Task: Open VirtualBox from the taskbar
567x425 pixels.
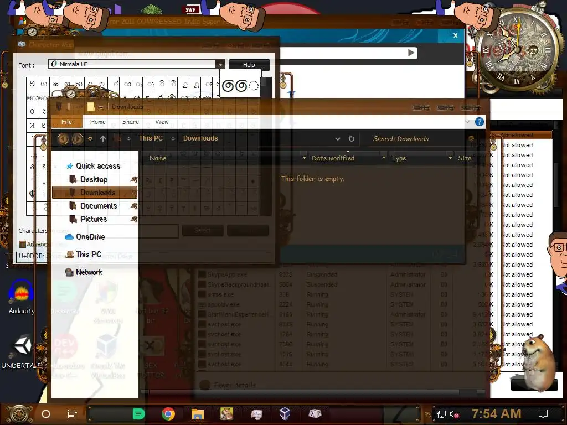Action: point(285,413)
